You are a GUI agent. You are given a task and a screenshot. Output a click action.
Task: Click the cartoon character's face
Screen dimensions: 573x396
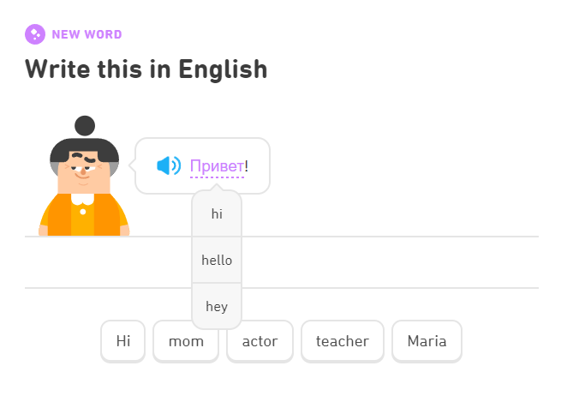pyautogui.click(x=84, y=173)
